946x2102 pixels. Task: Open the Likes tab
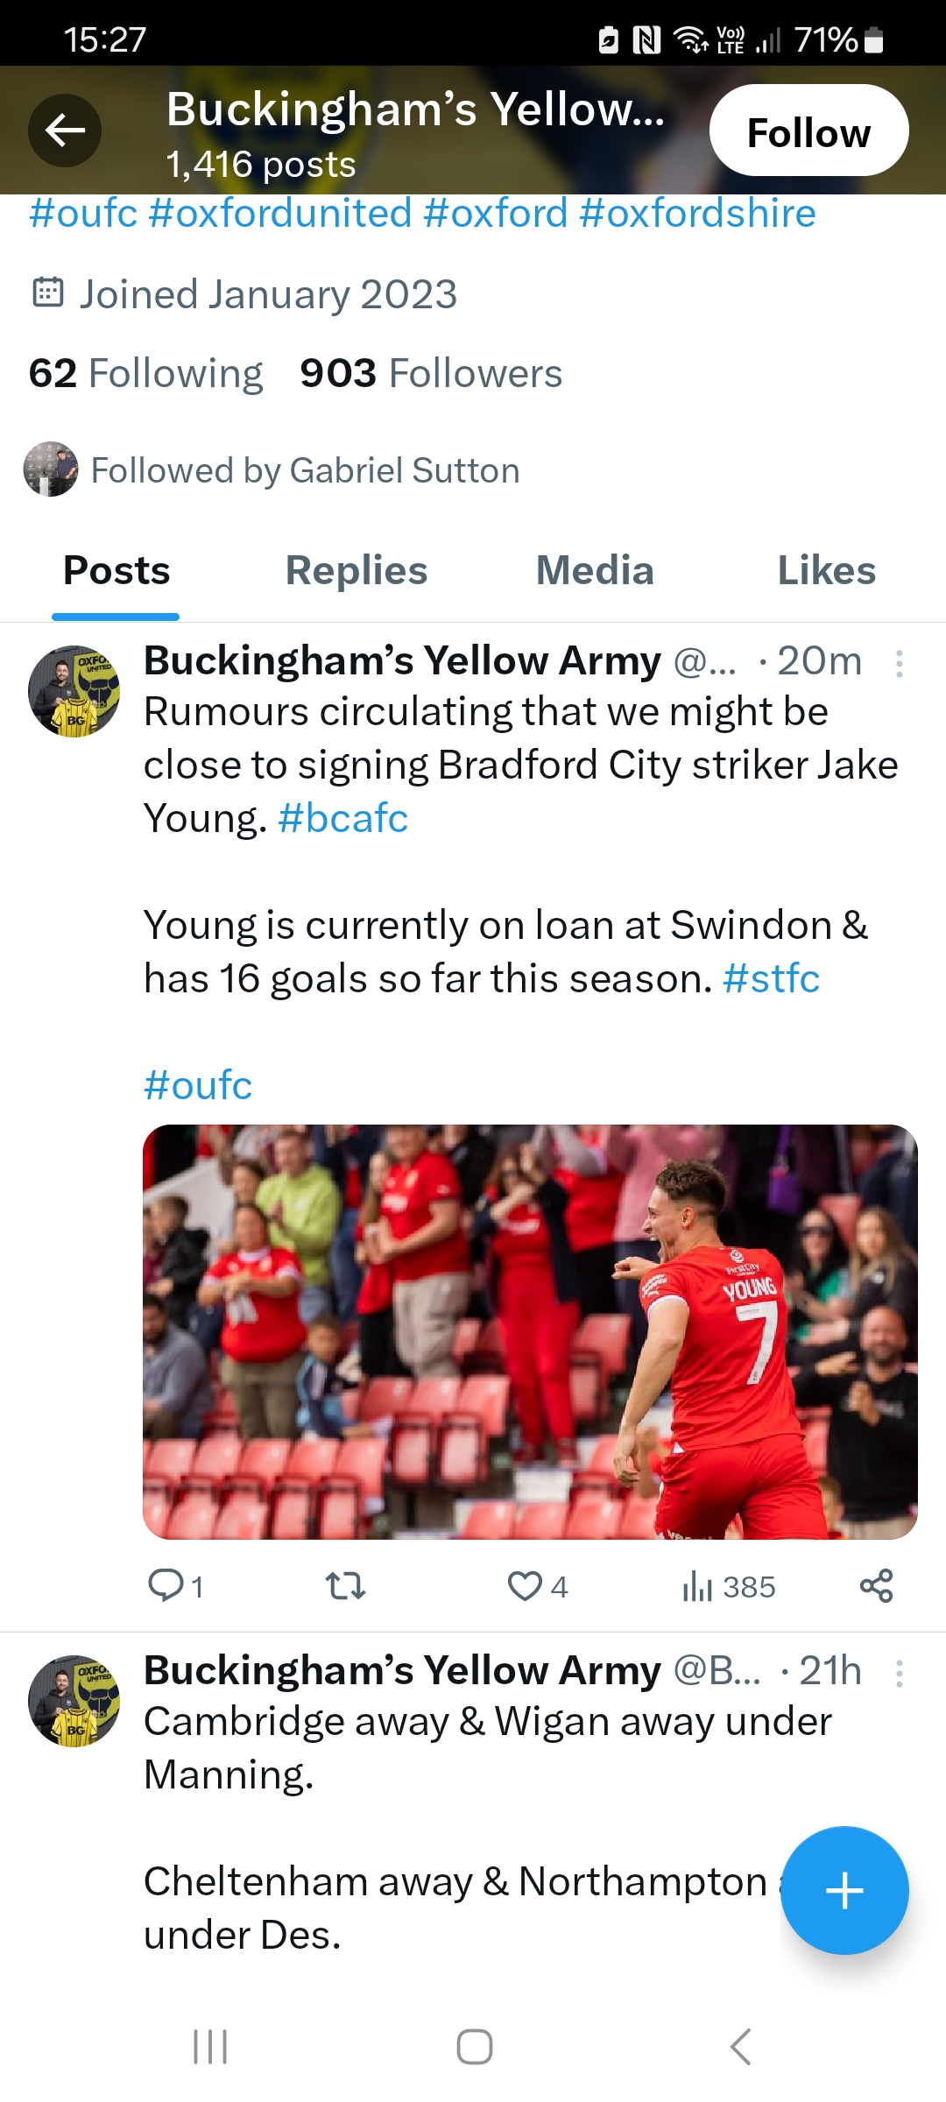tap(827, 570)
